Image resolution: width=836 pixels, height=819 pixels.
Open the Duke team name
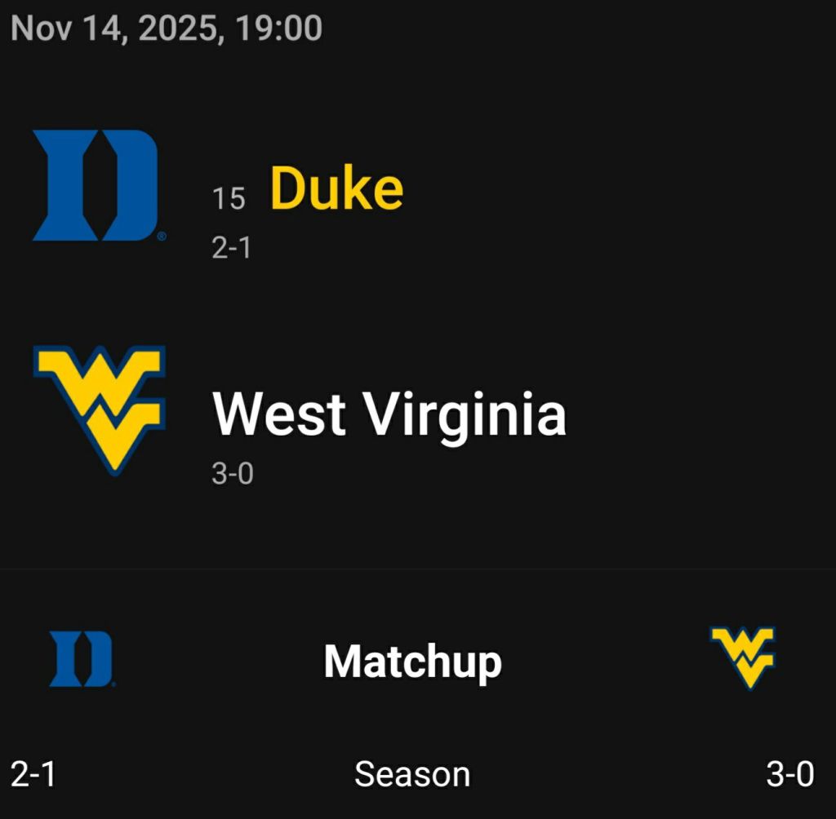[x=336, y=189]
